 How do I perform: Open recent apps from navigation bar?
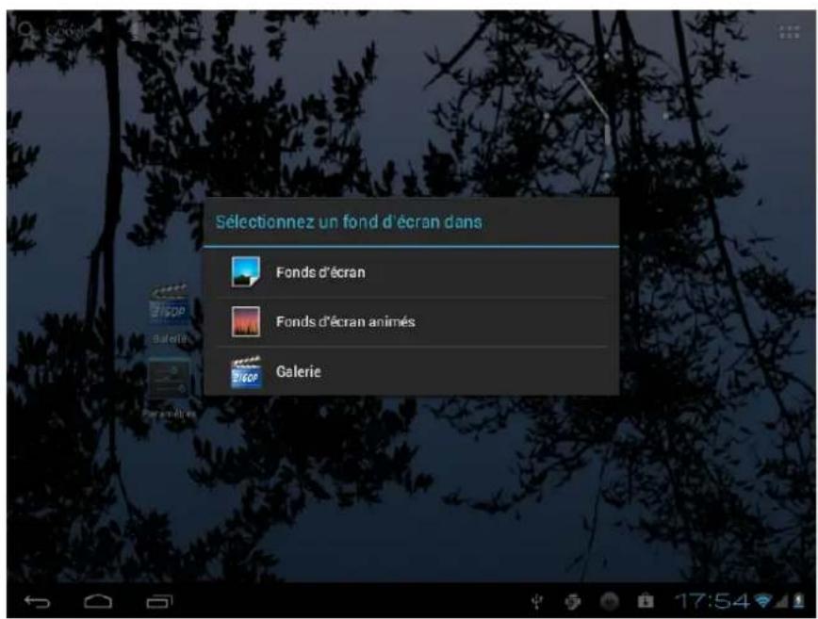pos(159,602)
